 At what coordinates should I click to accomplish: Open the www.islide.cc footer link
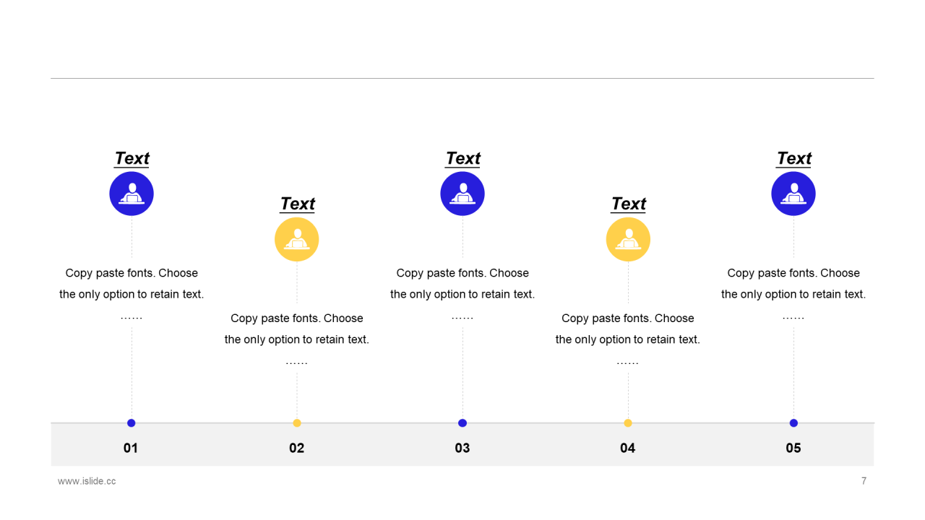(x=87, y=481)
